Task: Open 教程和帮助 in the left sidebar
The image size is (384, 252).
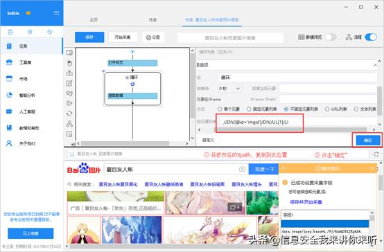Action: (x=31, y=127)
